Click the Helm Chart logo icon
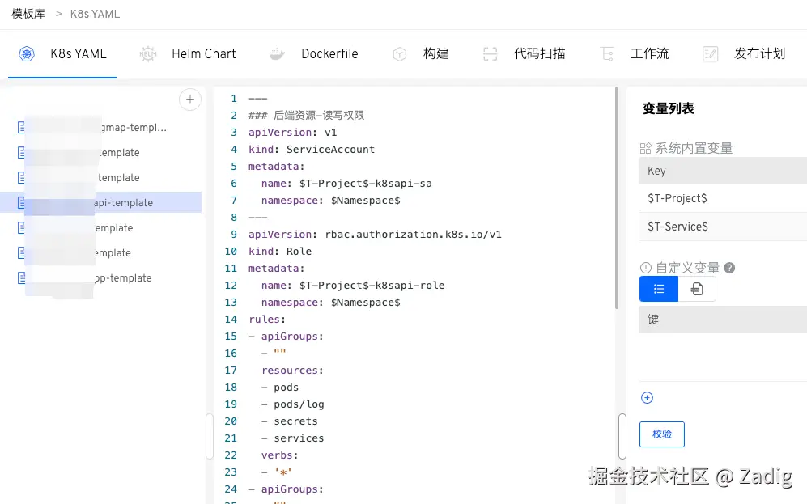Screen dimensions: 807x504 pos(147,53)
